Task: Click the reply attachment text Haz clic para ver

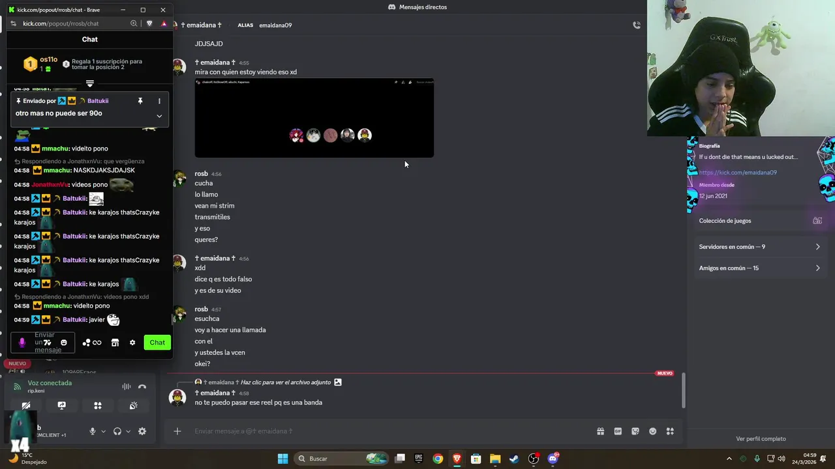Action: [286, 382]
